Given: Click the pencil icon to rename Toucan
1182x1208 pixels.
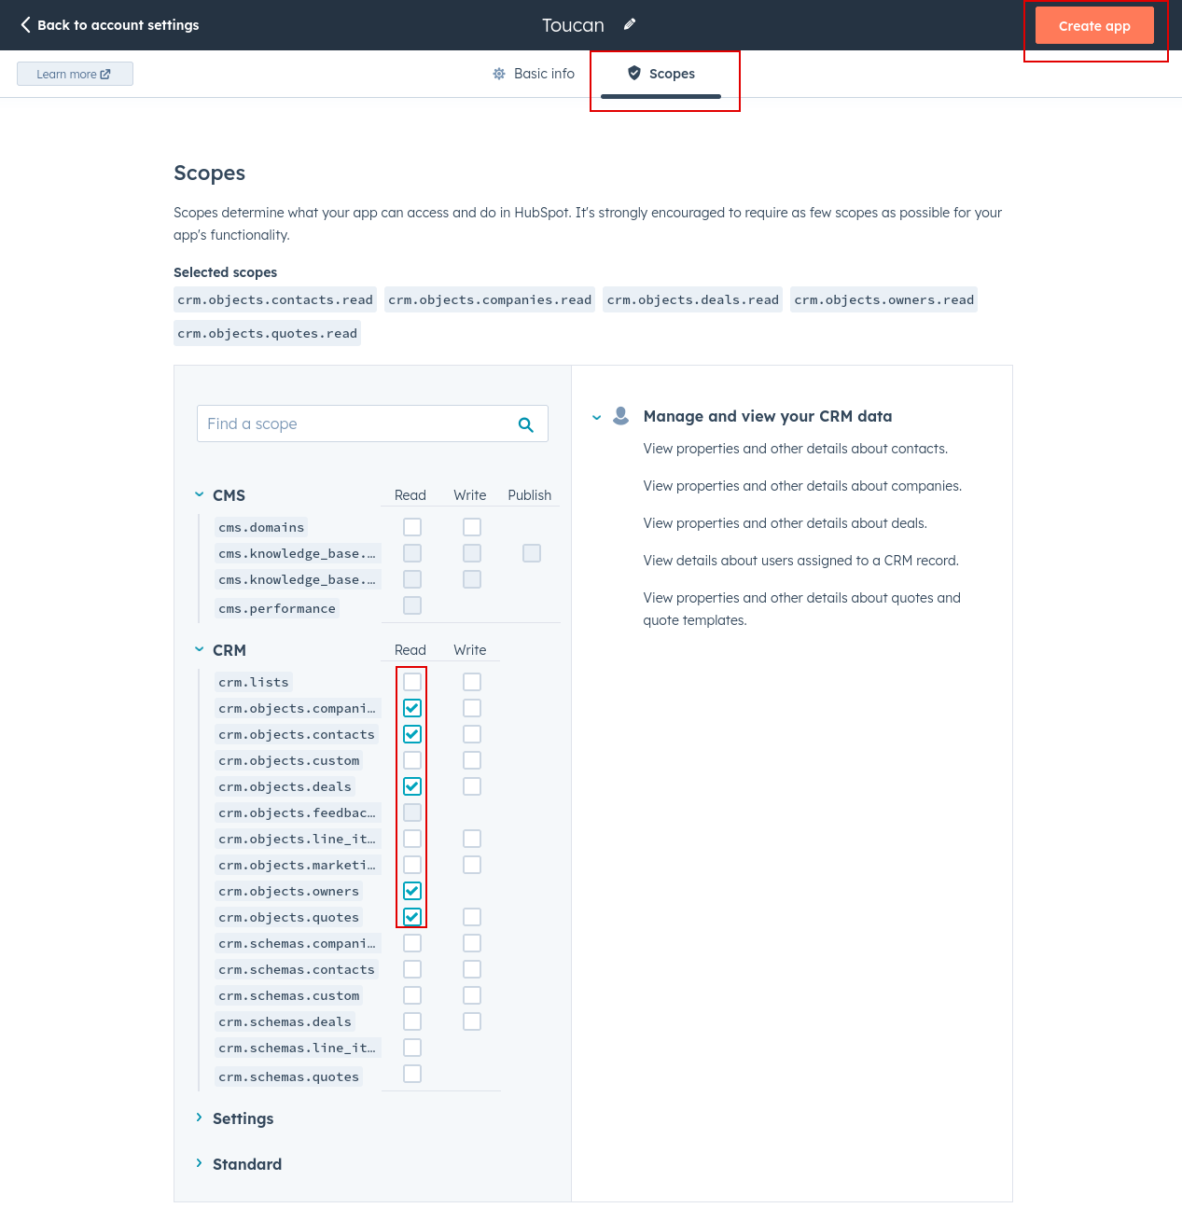Looking at the screenshot, I should click(x=629, y=24).
